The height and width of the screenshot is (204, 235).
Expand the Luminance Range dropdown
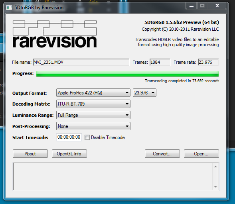(93, 115)
